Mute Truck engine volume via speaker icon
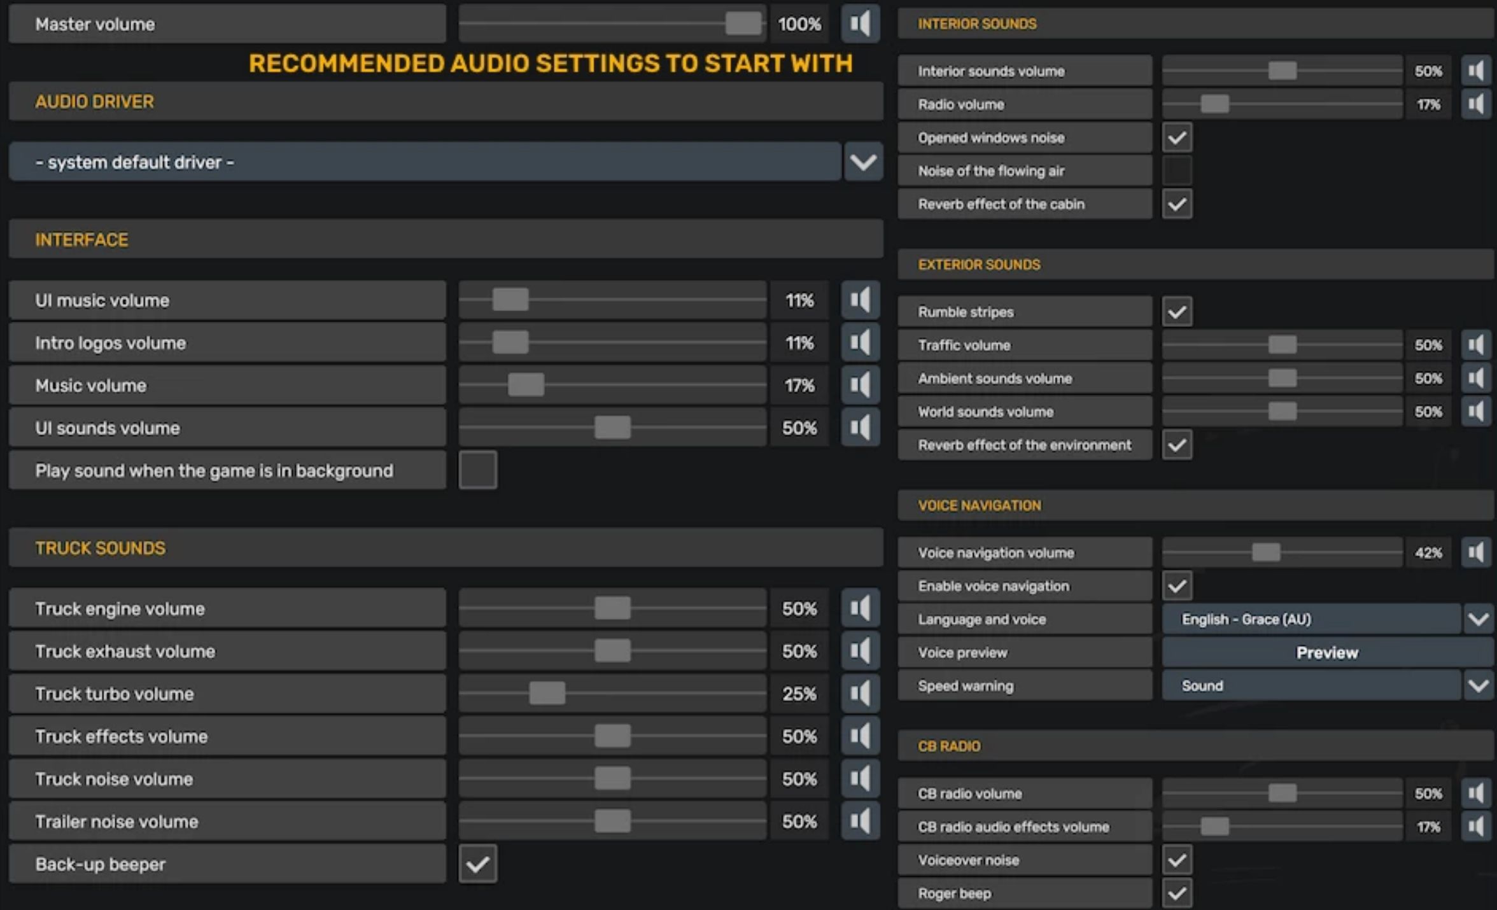Viewport: 1497px width, 910px height. tap(860, 608)
